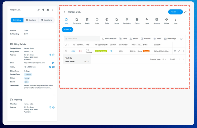Open the Filters option
Viewport: 197px width, 128px height.
[158, 39]
